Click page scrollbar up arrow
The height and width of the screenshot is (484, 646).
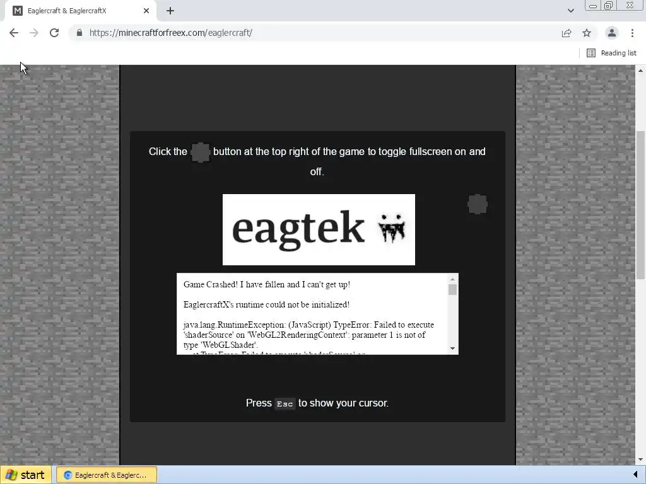pos(640,71)
